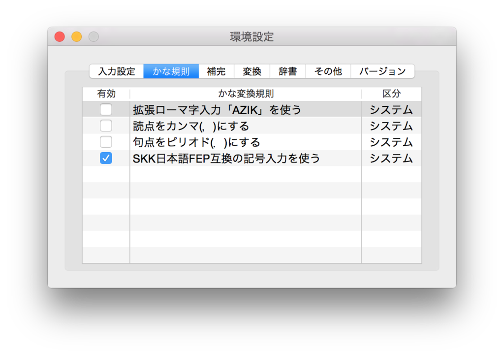Click the 有効 column header
The height and width of the screenshot is (356, 504).
pos(106,94)
